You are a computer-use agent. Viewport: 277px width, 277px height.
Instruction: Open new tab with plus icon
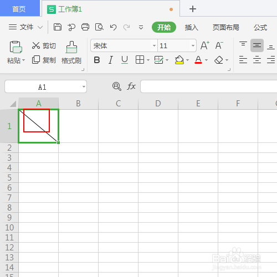(193, 9)
